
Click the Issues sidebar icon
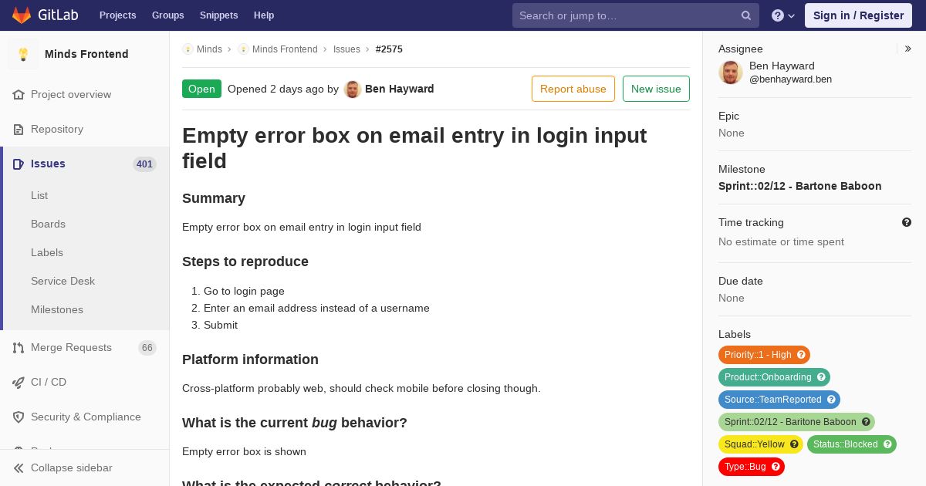[19, 164]
